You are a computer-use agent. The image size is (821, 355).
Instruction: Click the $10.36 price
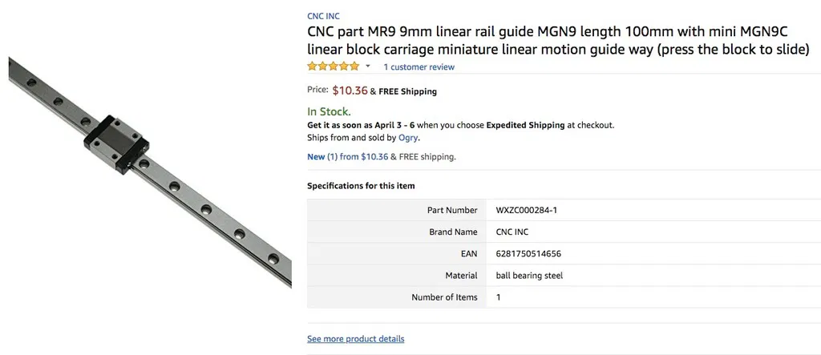350,91
